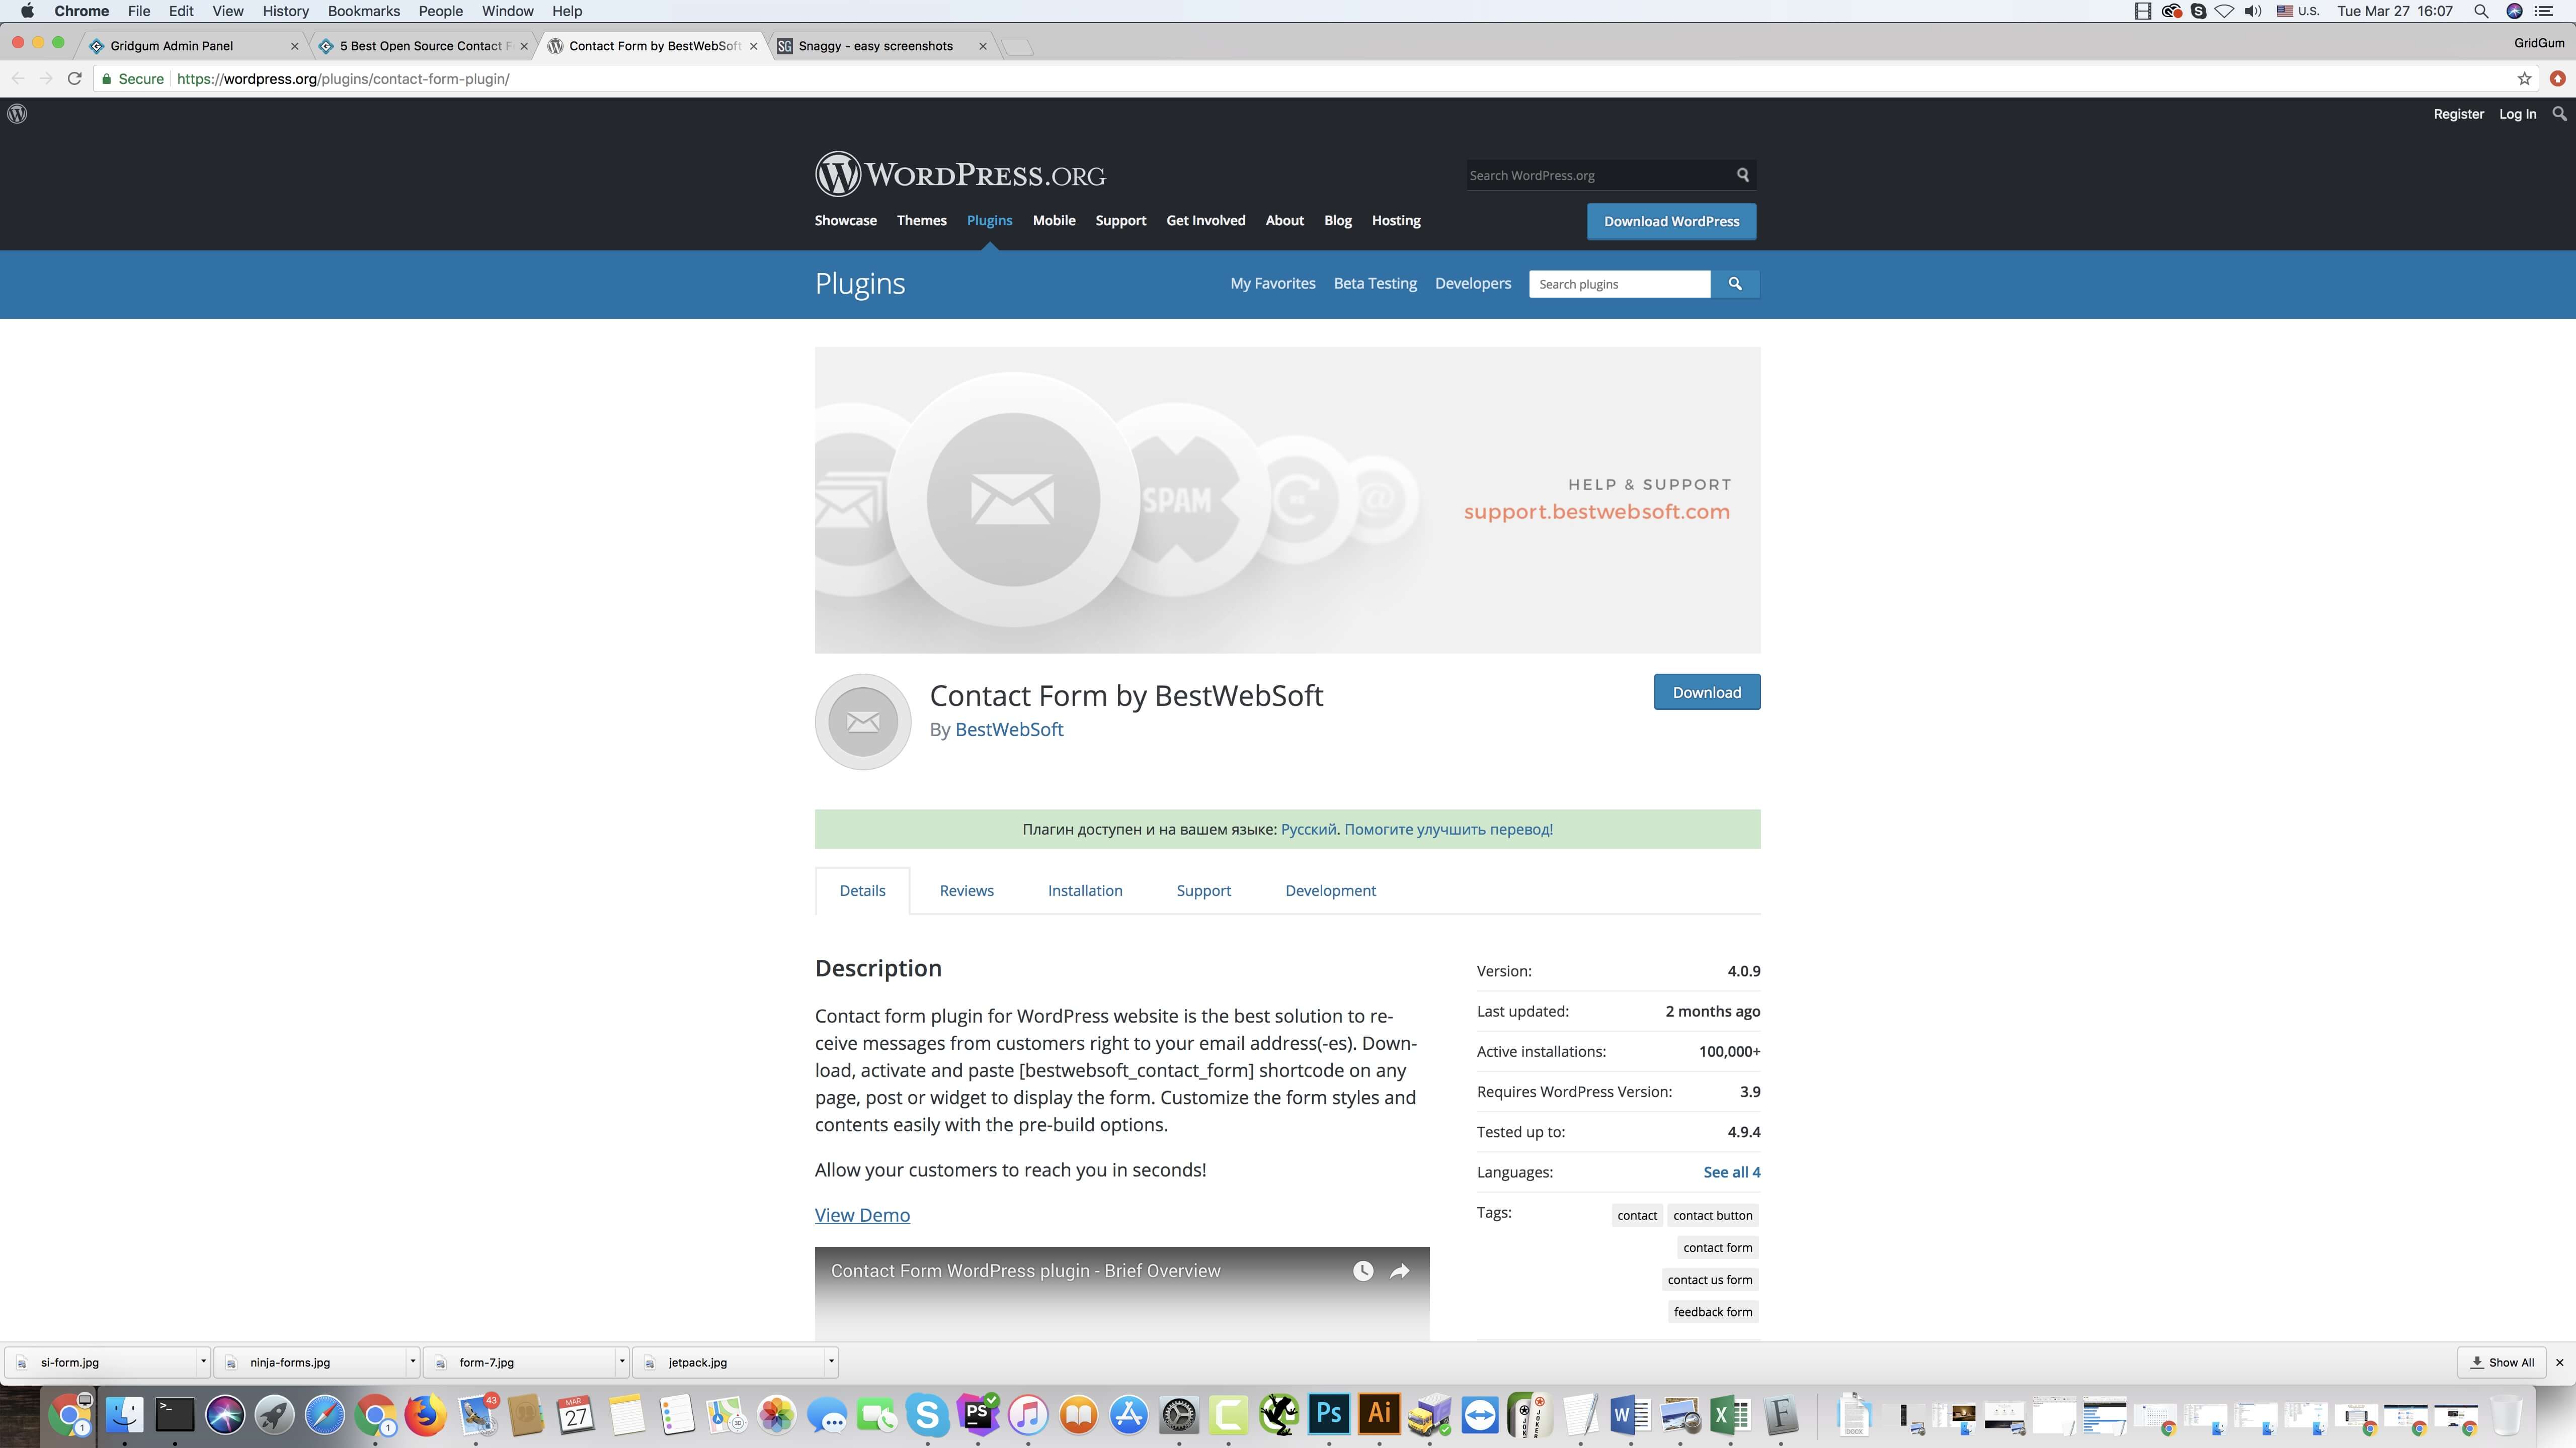2576x1448 pixels.
Task: Expand form-7.jpg download options arrow
Action: (622, 1361)
